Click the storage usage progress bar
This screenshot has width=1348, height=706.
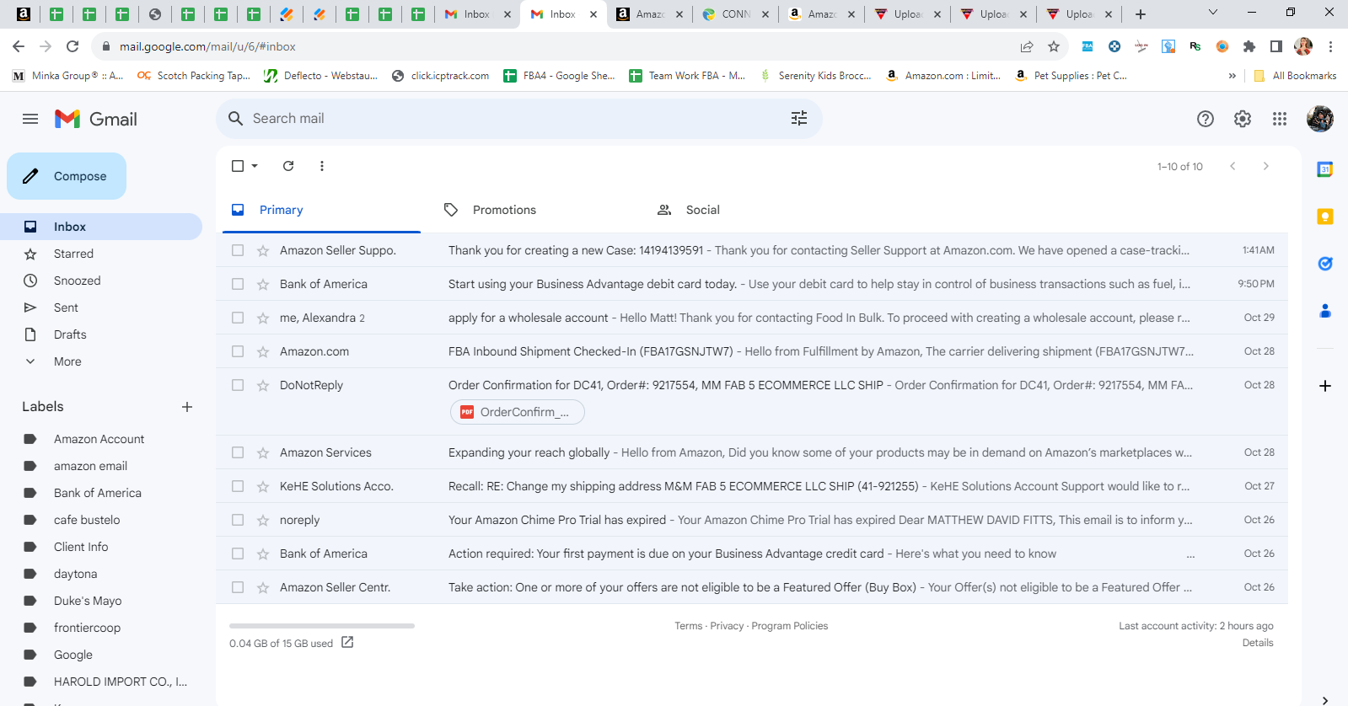(322, 626)
